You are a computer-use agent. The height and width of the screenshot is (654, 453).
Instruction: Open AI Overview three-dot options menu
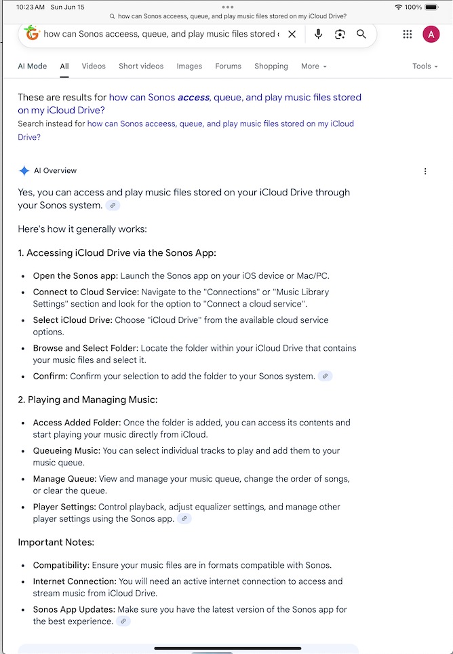click(425, 172)
